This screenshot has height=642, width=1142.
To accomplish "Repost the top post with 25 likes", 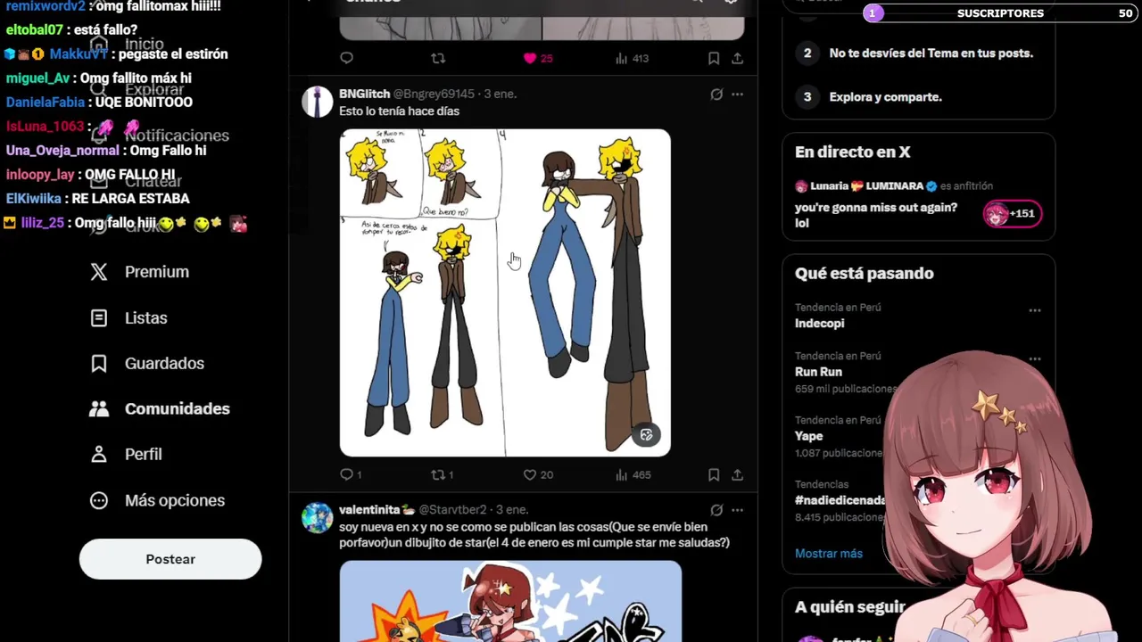I will pyautogui.click(x=438, y=58).
